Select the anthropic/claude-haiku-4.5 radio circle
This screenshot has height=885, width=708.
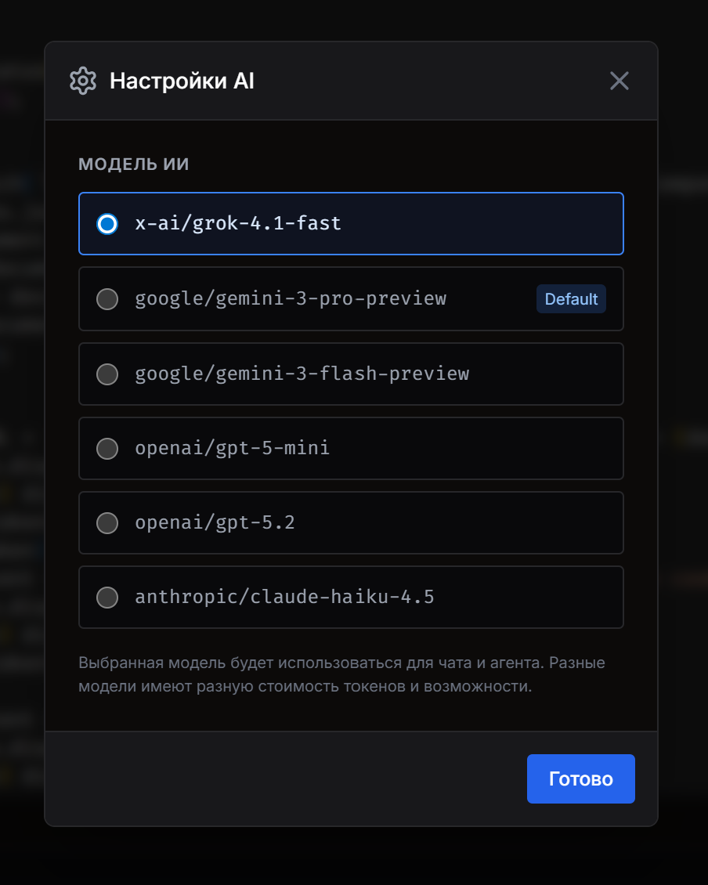(x=107, y=598)
